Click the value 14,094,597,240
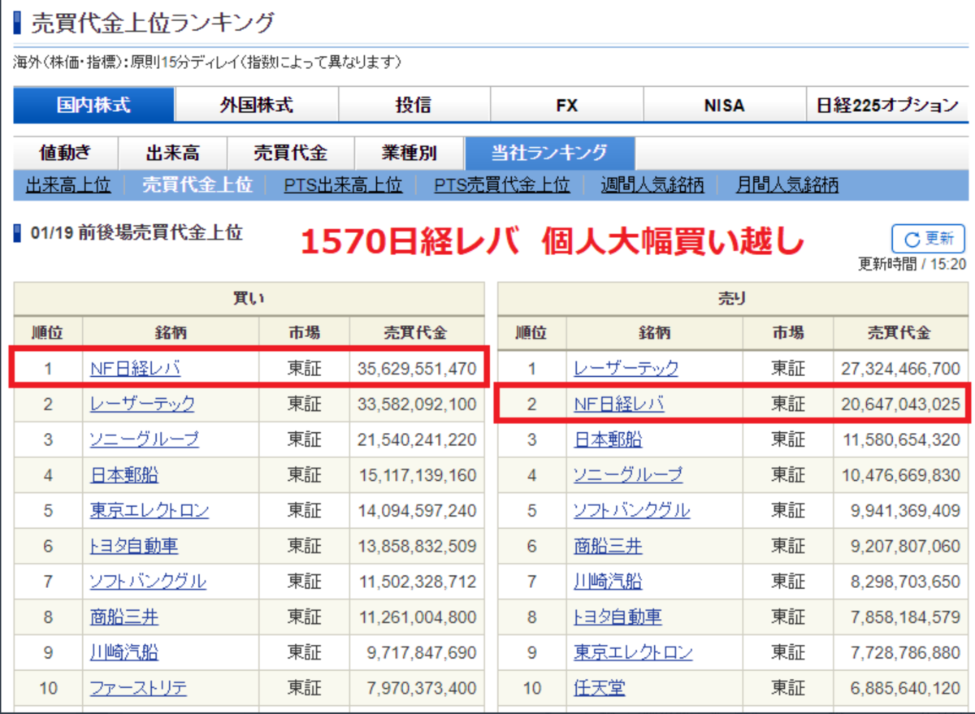This screenshot has height=714, width=975. click(417, 511)
